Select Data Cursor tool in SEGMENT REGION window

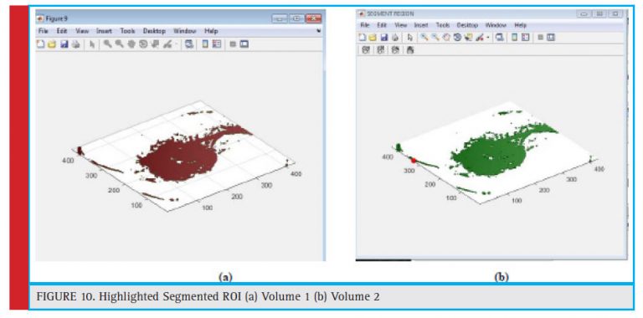pos(467,38)
